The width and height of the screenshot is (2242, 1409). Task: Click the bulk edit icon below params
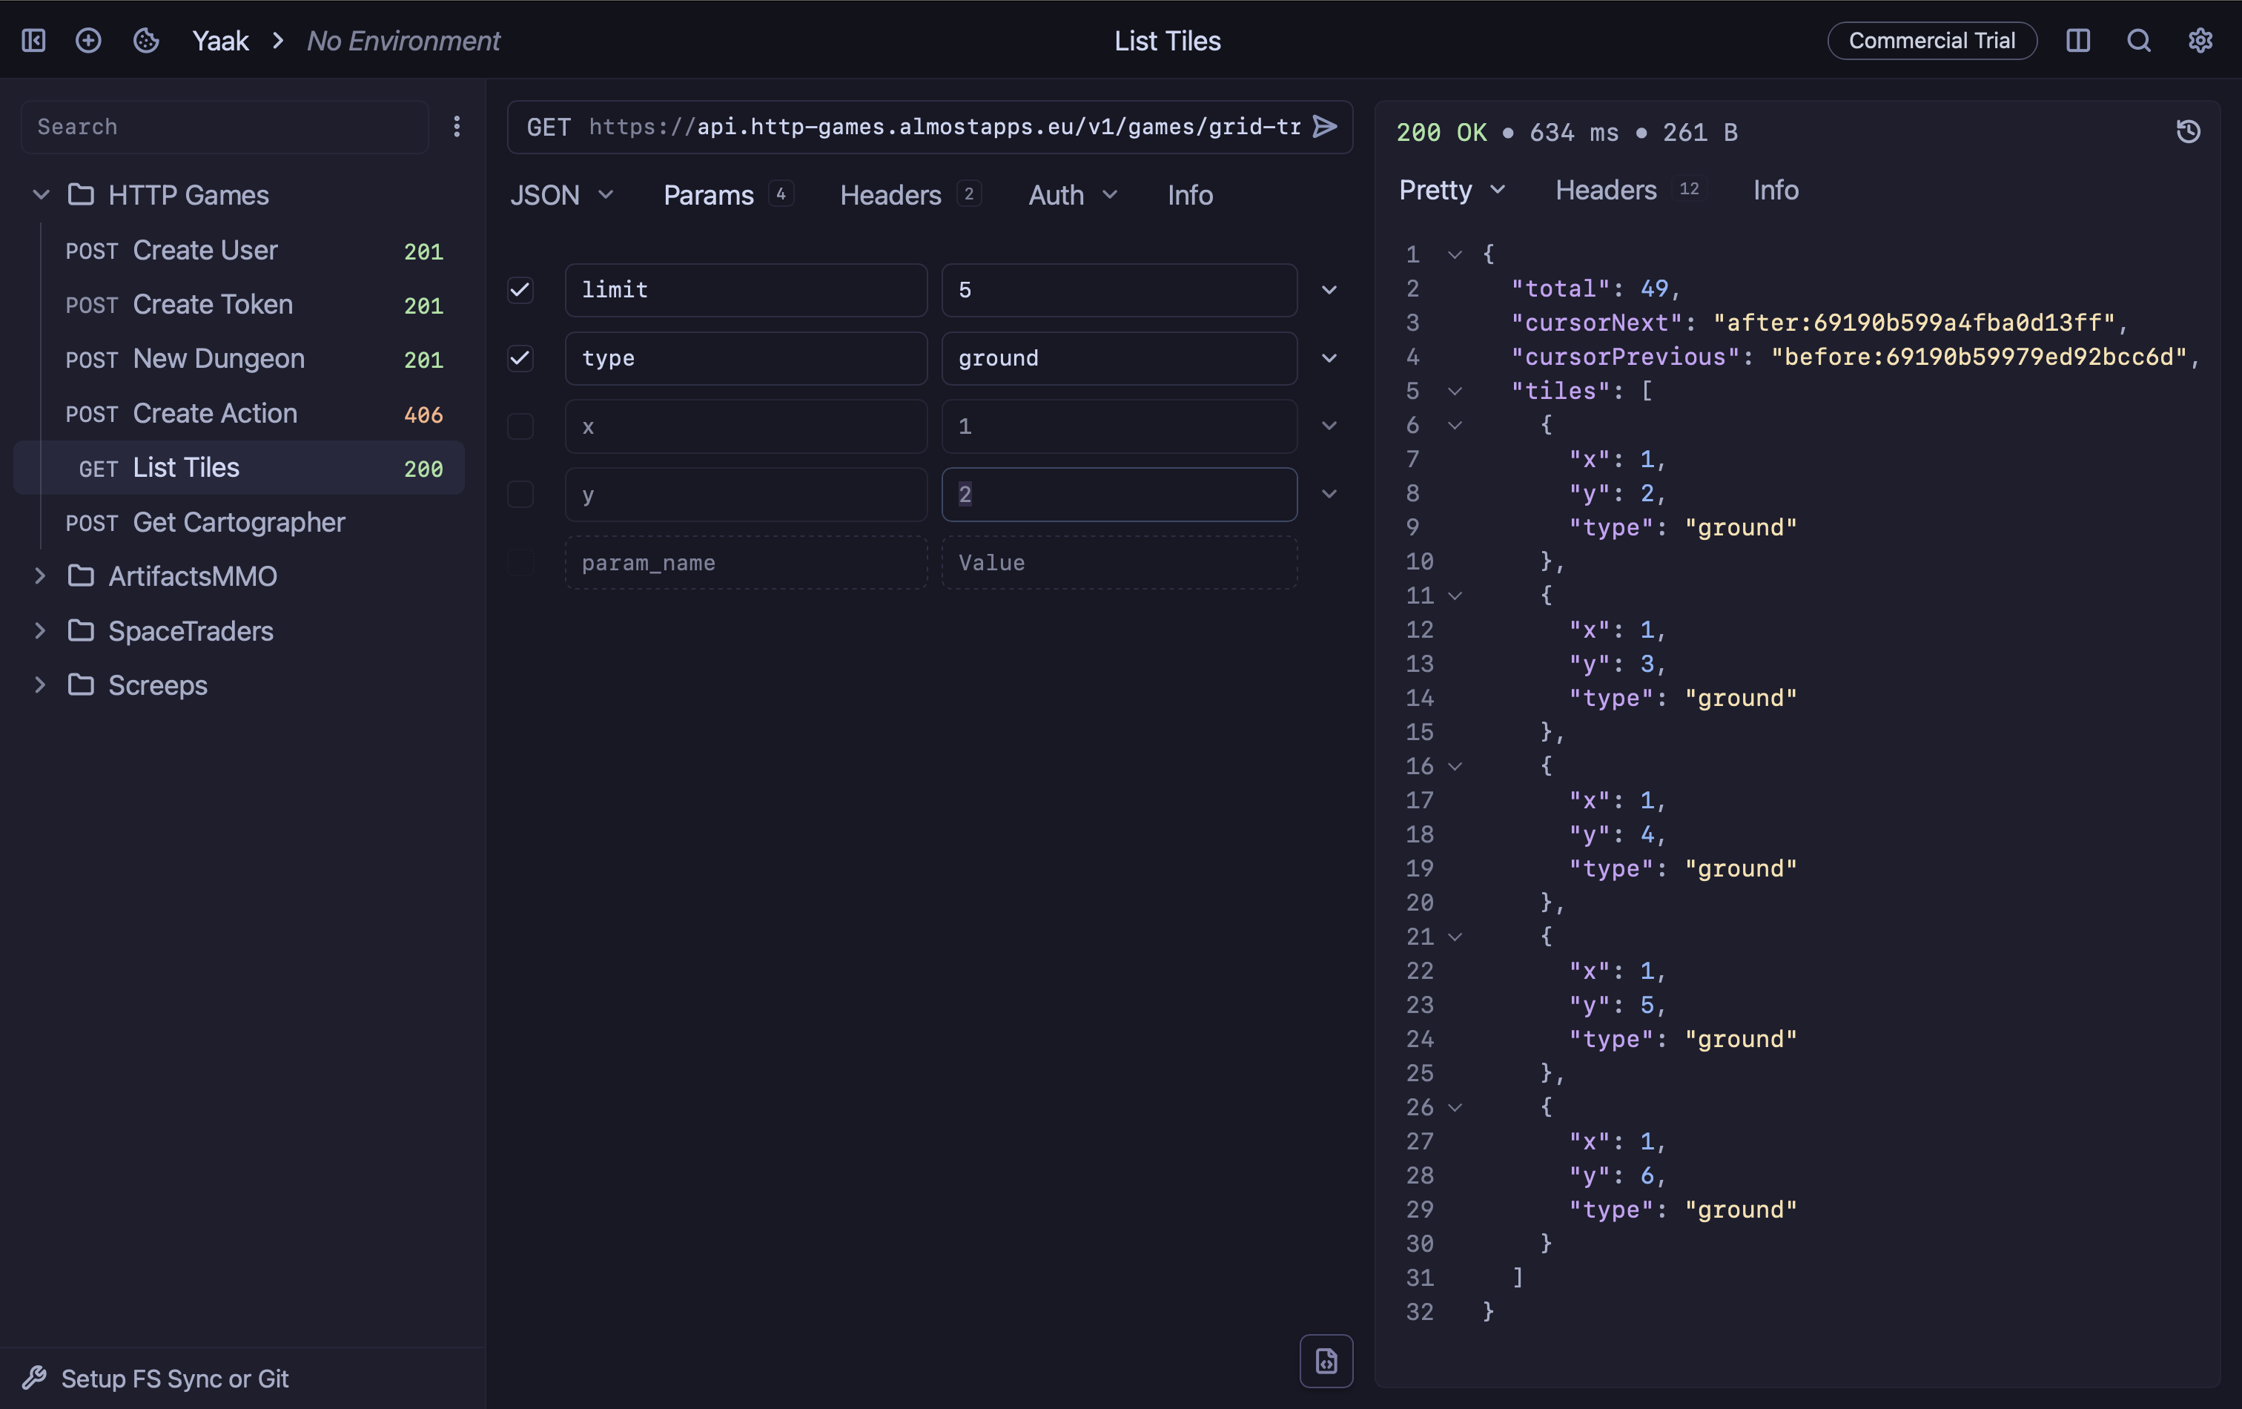click(x=1325, y=1361)
